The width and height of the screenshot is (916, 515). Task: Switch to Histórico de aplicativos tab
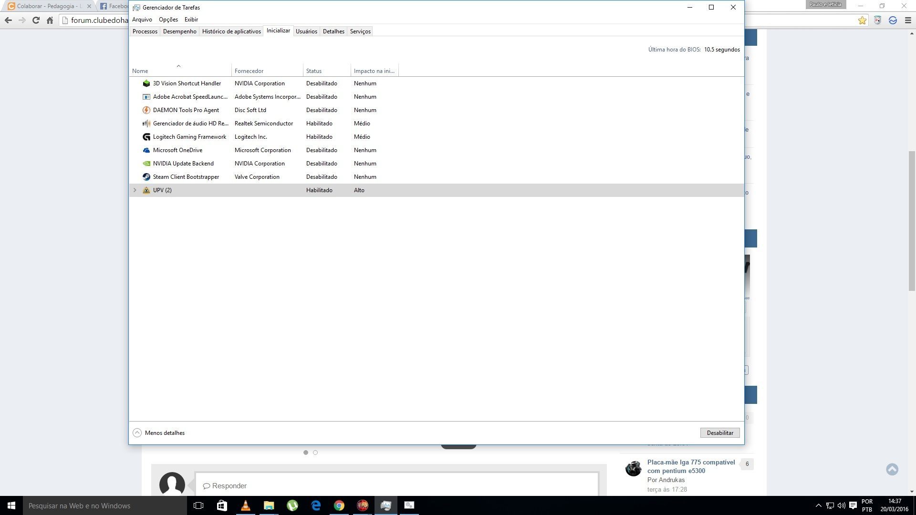tap(231, 31)
